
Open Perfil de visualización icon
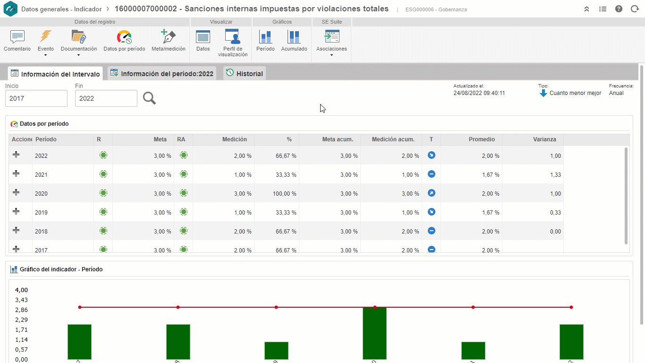pyautogui.click(x=232, y=36)
